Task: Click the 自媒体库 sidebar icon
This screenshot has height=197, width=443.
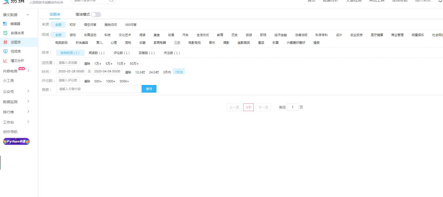Action: (5, 33)
